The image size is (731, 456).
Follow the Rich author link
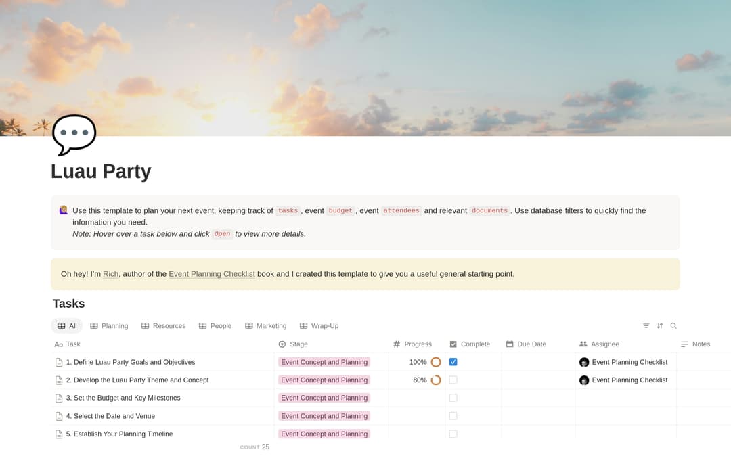[110, 274]
